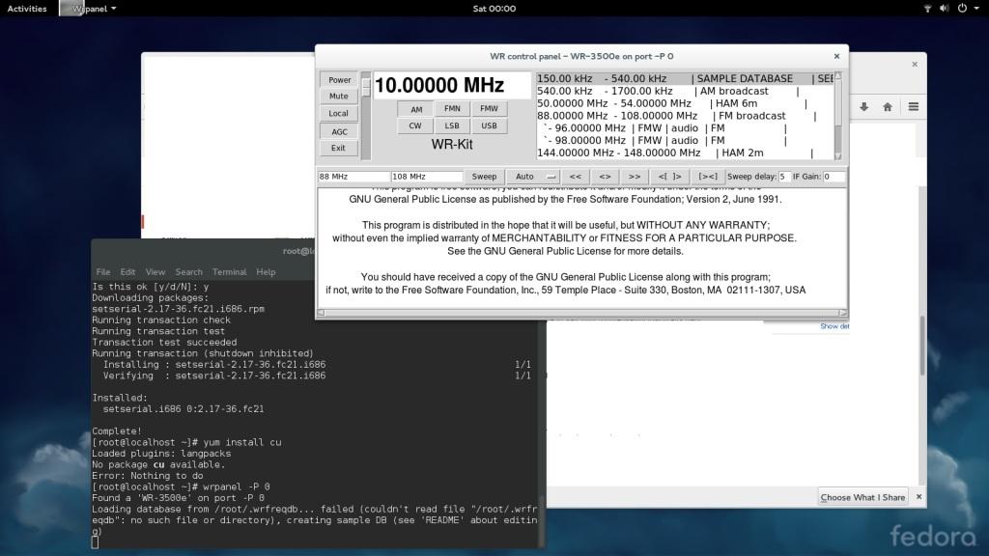Click the Sweep delay value field
The height and width of the screenshot is (556, 989).
click(784, 177)
